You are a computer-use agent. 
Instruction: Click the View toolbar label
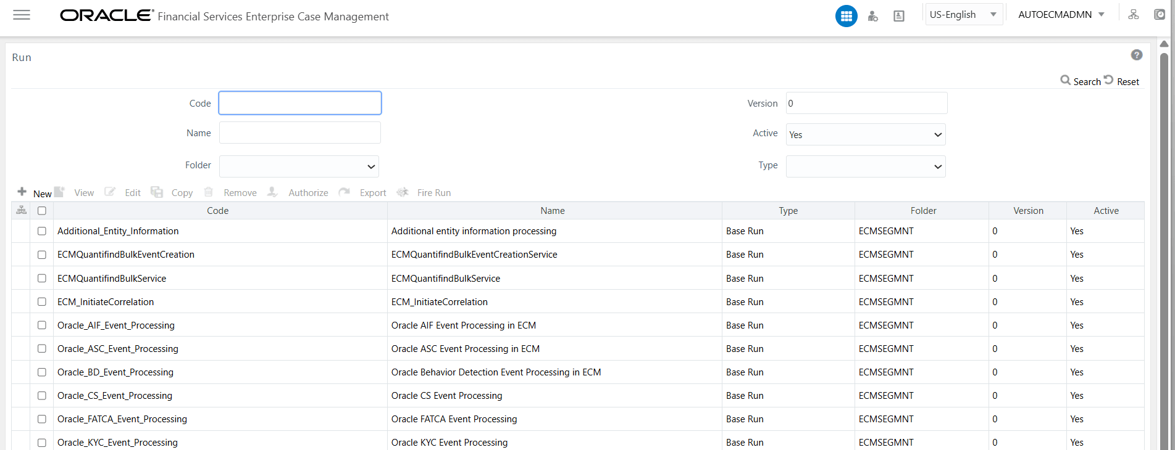click(84, 193)
